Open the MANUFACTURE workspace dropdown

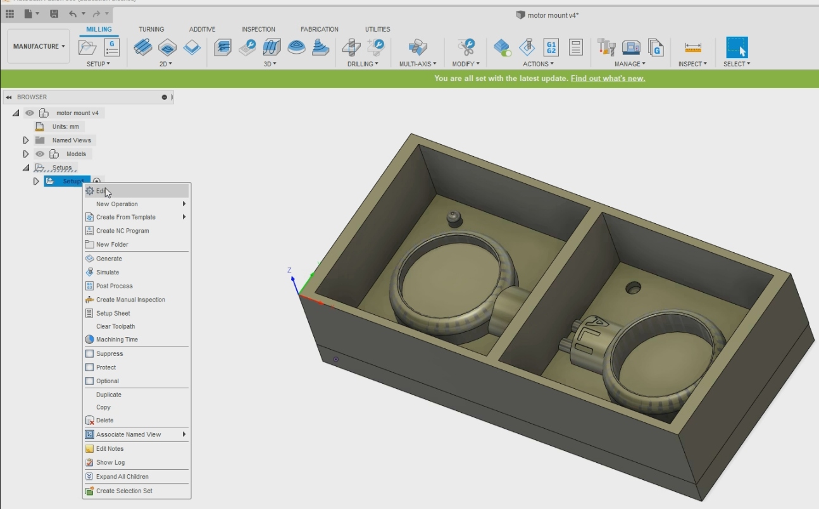click(x=39, y=46)
